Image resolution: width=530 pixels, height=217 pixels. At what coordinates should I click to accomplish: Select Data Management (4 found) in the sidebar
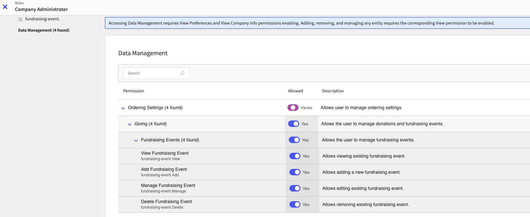click(44, 30)
